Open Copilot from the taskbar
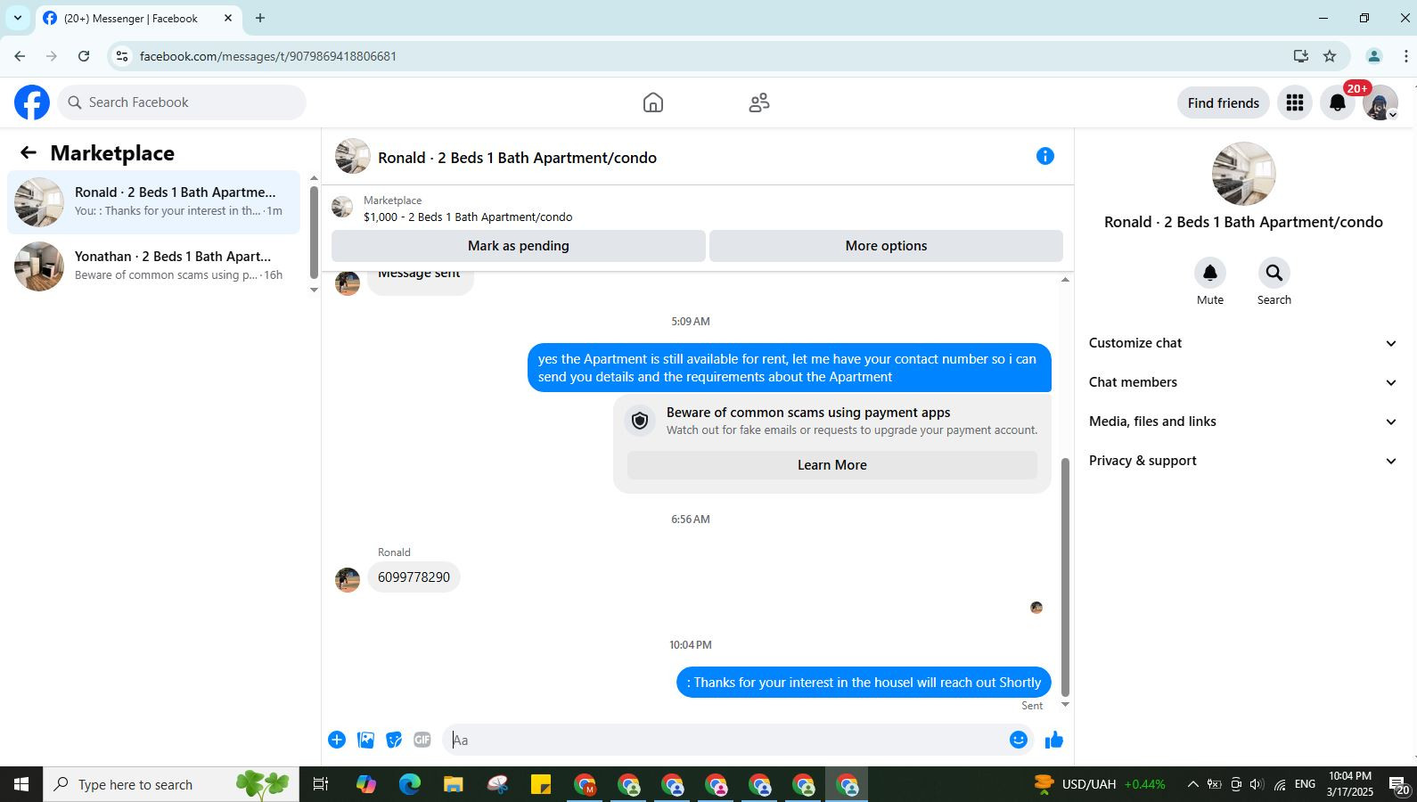1417x802 pixels. pyautogui.click(x=366, y=784)
